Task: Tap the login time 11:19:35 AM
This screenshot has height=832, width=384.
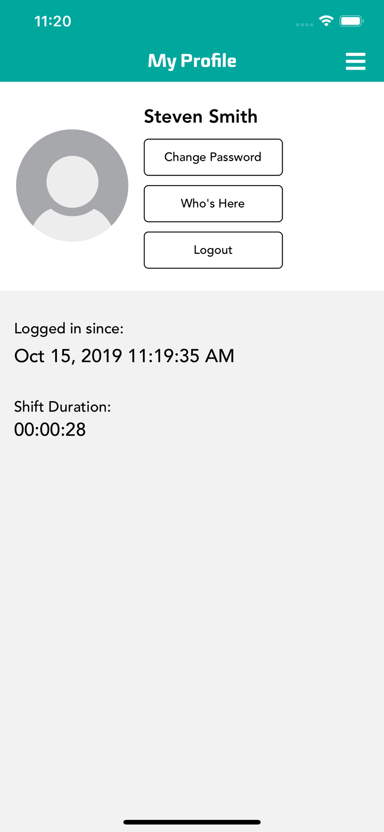Action: pos(181,356)
